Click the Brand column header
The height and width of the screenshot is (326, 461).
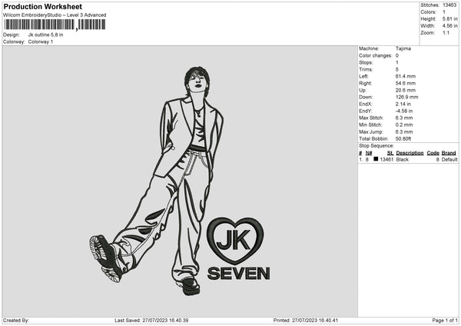449,153
